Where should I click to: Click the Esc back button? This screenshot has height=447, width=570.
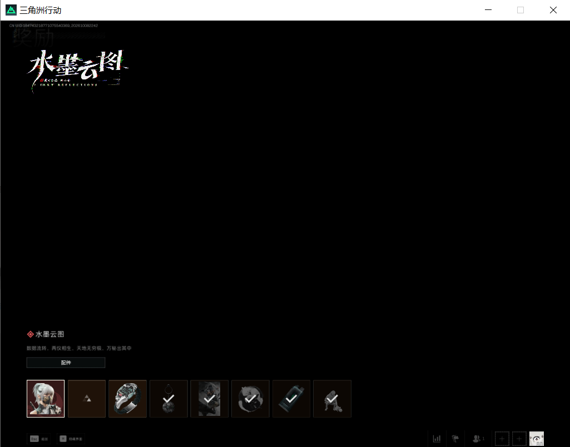coord(39,439)
